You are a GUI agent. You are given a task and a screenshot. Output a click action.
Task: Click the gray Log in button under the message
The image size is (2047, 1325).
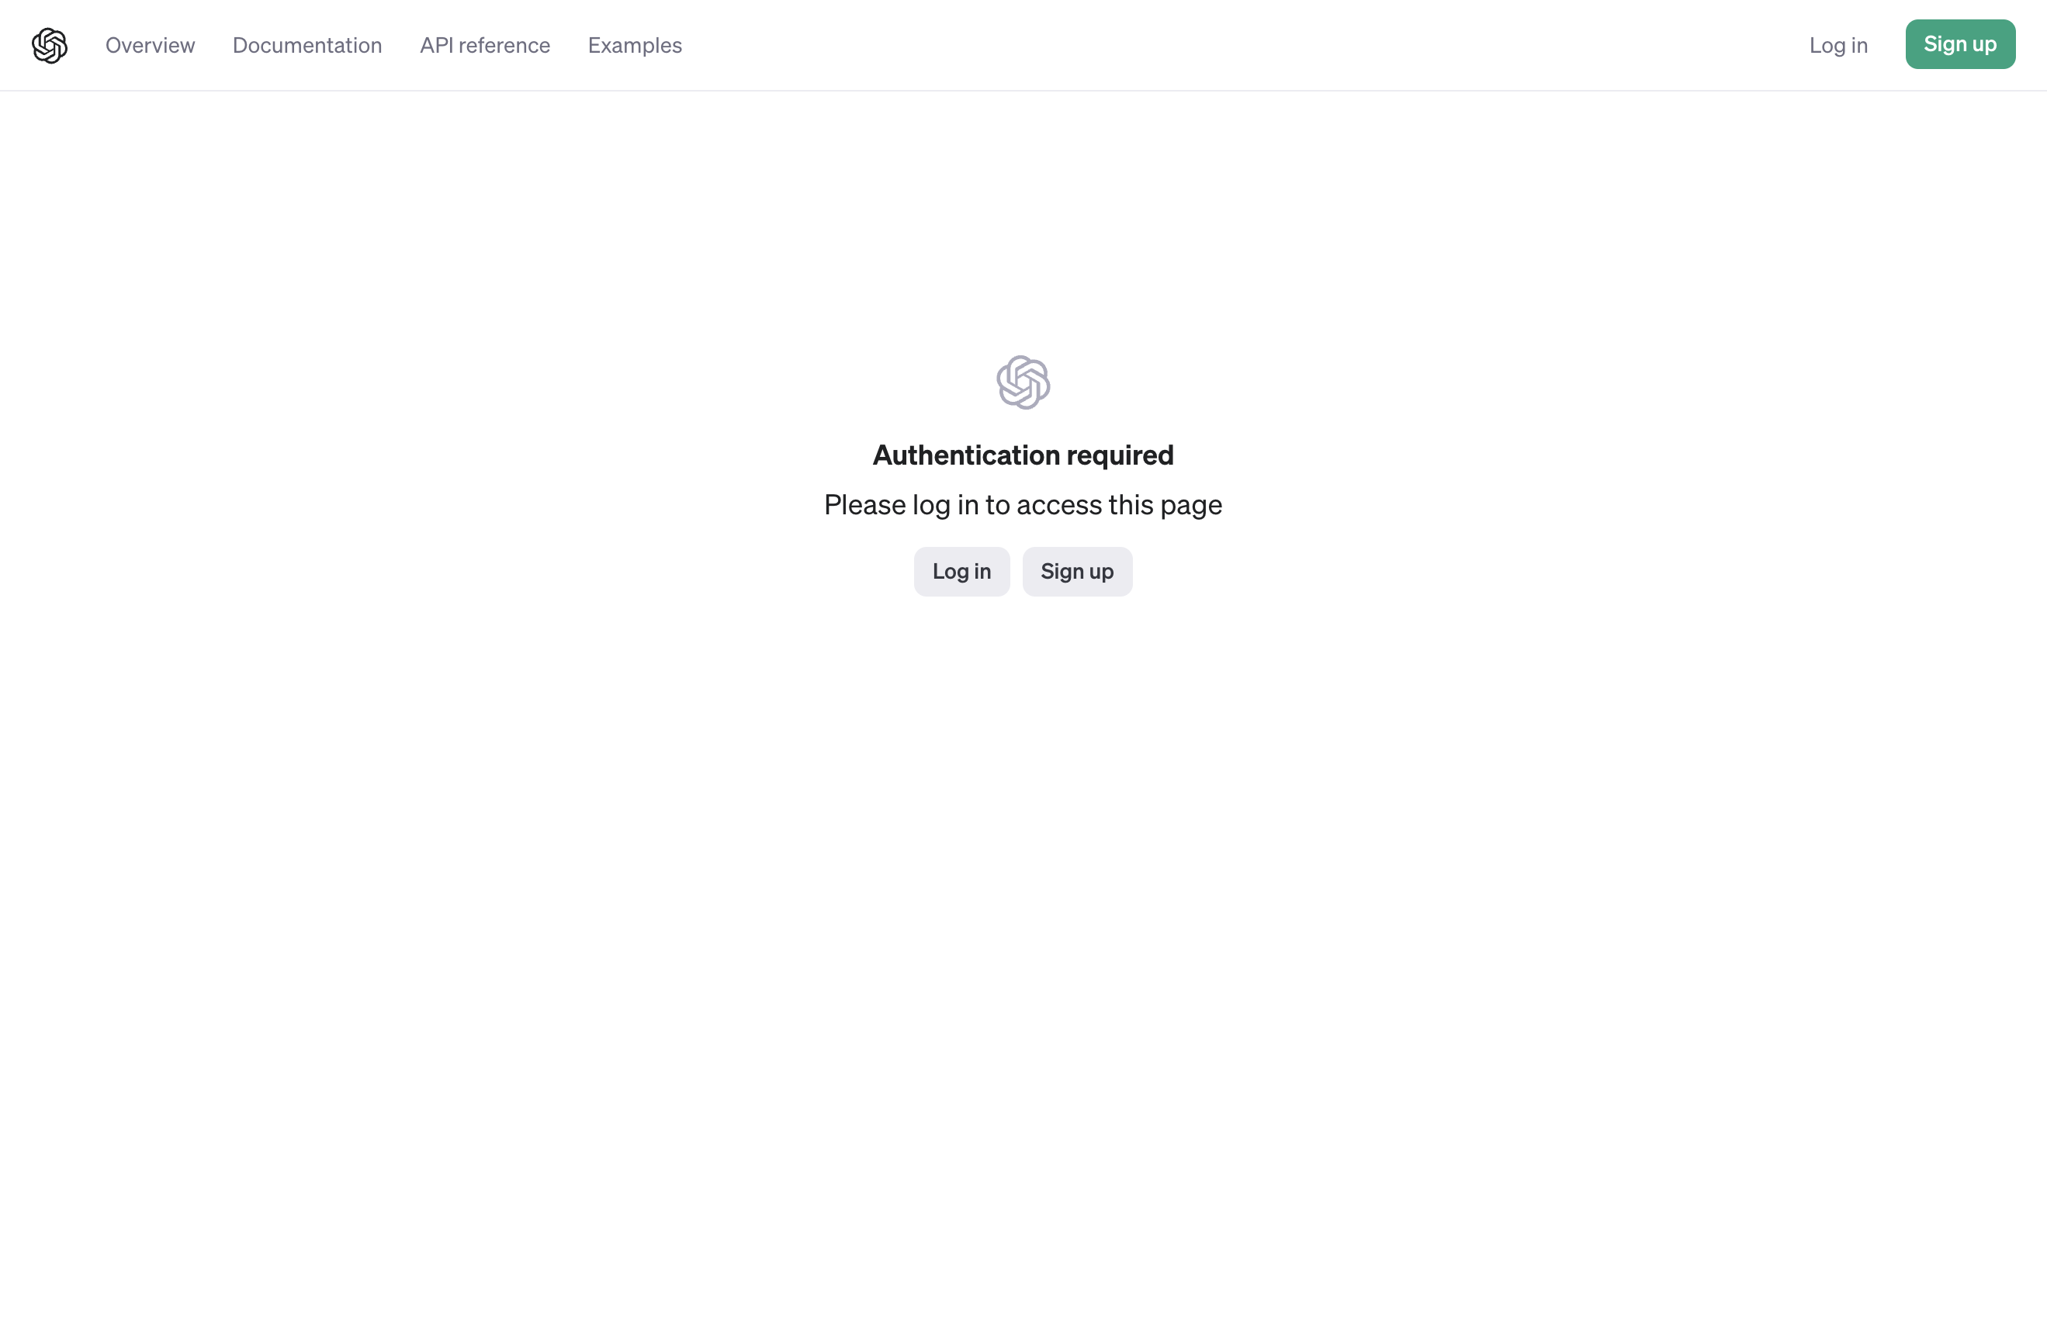pos(961,572)
